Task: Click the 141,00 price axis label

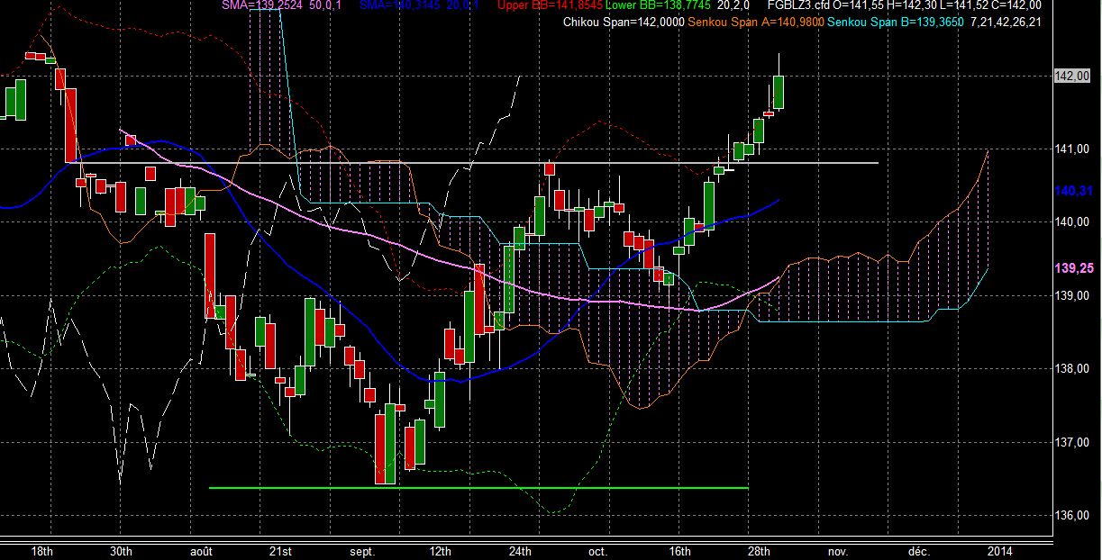Action: click(x=1071, y=149)
